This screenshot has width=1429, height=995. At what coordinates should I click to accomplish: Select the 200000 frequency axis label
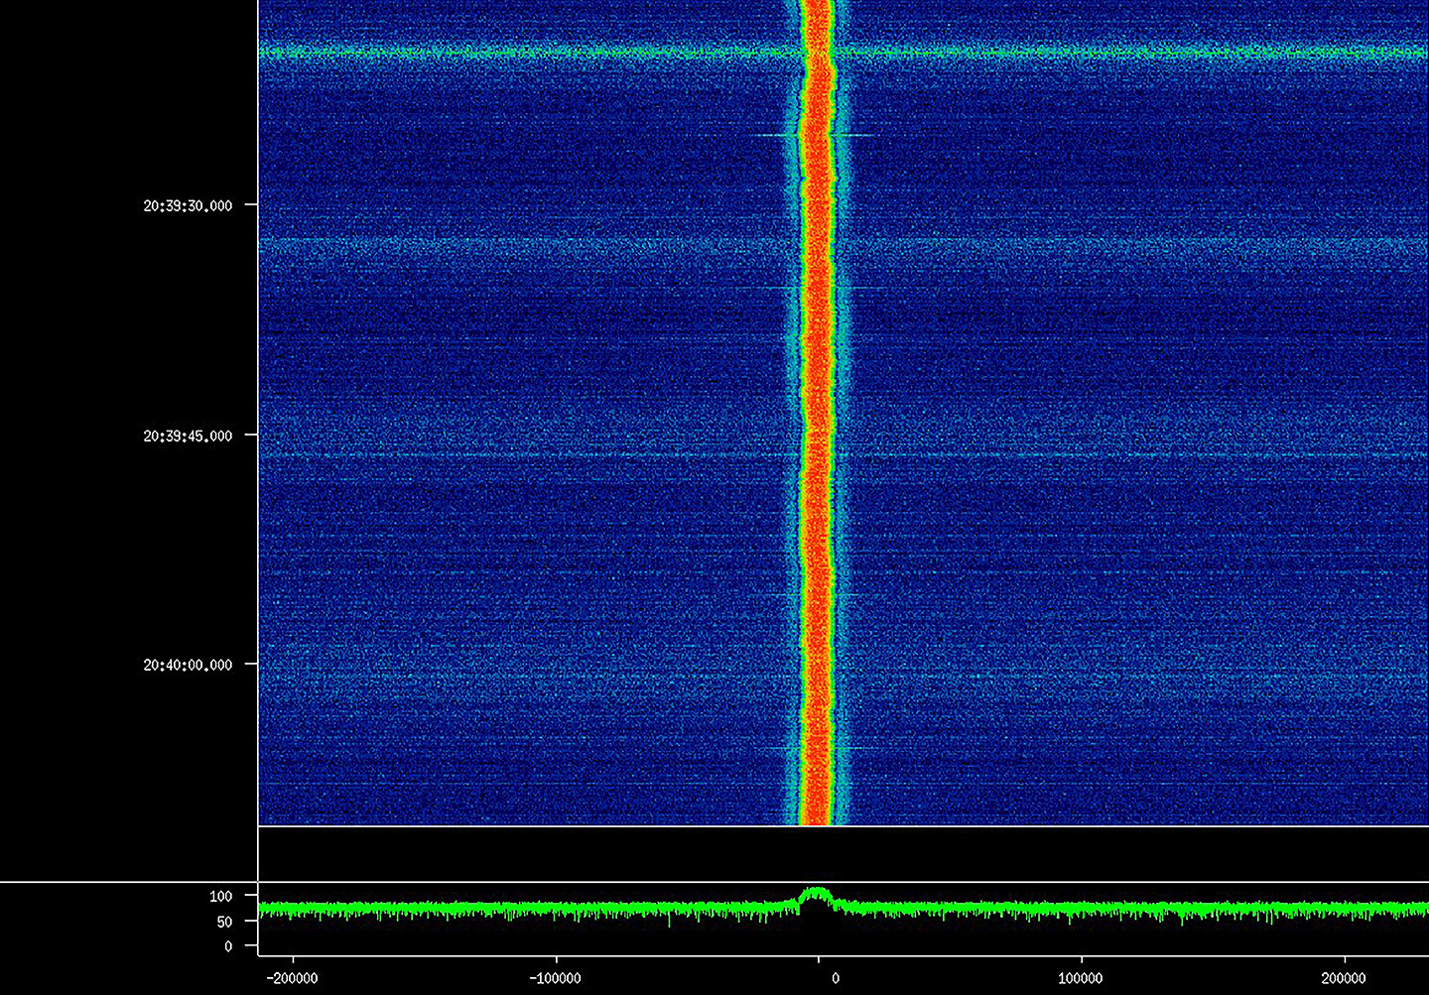pyautogui.click(x=1344, y=979)
